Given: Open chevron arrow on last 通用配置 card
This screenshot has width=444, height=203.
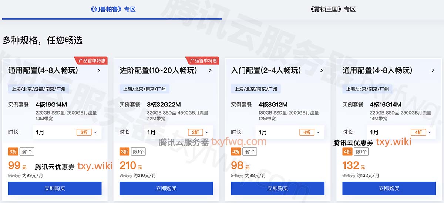Looking at the screenshot, I should tap(433, 70).
